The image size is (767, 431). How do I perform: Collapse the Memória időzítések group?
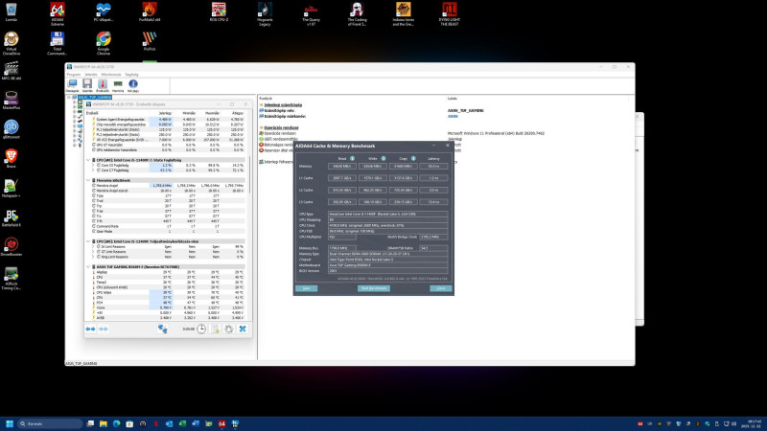[88, 180]
